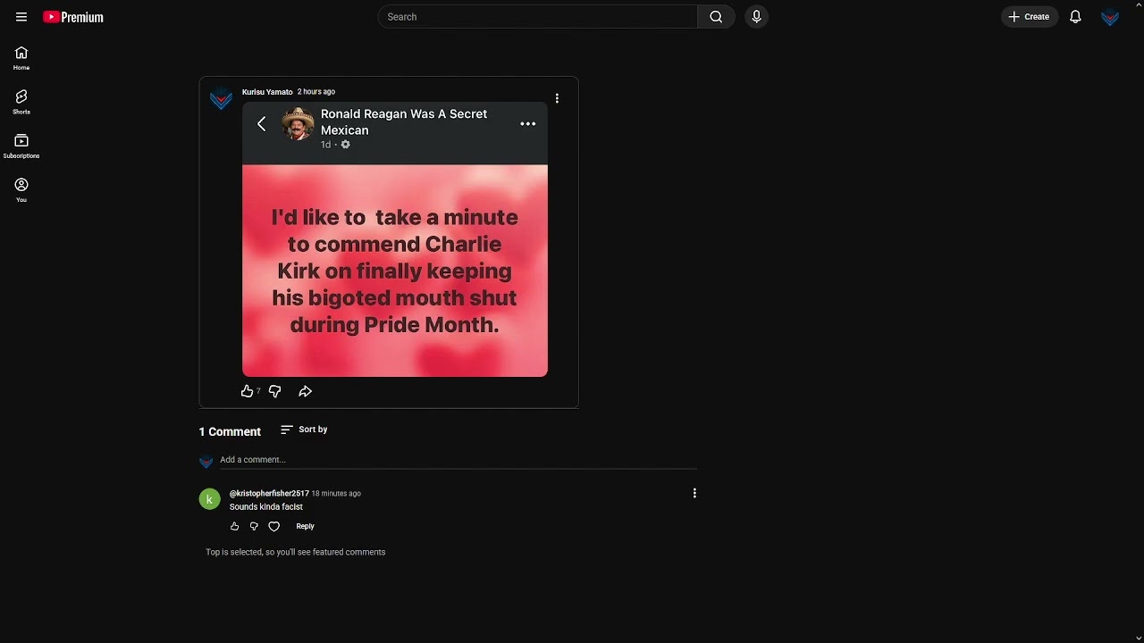This screenshot has height=643, width=1144.
Task: Start voice search with microphone
Action: point(756,17)
